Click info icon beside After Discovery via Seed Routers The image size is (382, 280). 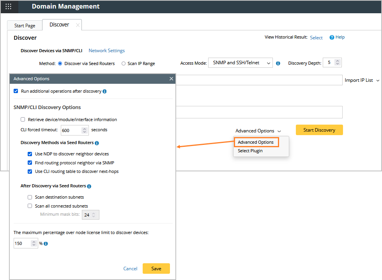89,186
